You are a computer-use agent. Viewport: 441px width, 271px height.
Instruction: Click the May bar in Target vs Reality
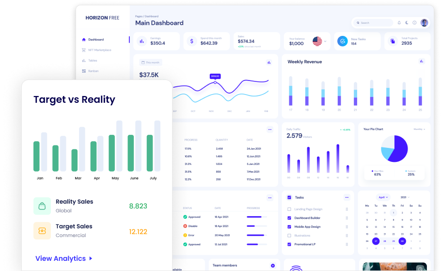coord(111,153)
